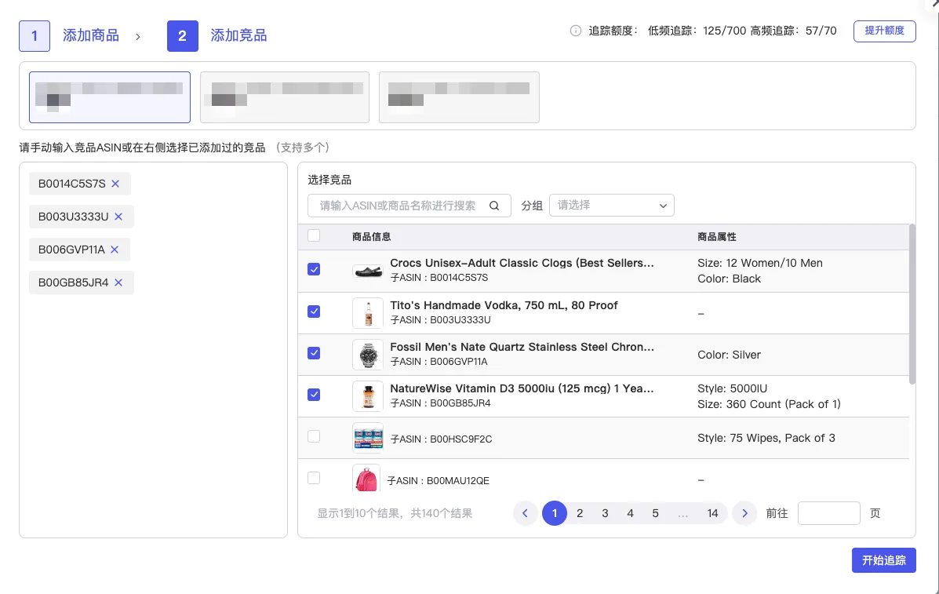Open the Crocs clog product thumbnail
Screen dimensions: 939x594
tap(368, 271)
